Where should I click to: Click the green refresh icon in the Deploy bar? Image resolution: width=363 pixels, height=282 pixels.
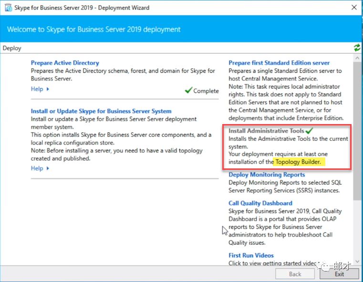[x=357, y=48]
